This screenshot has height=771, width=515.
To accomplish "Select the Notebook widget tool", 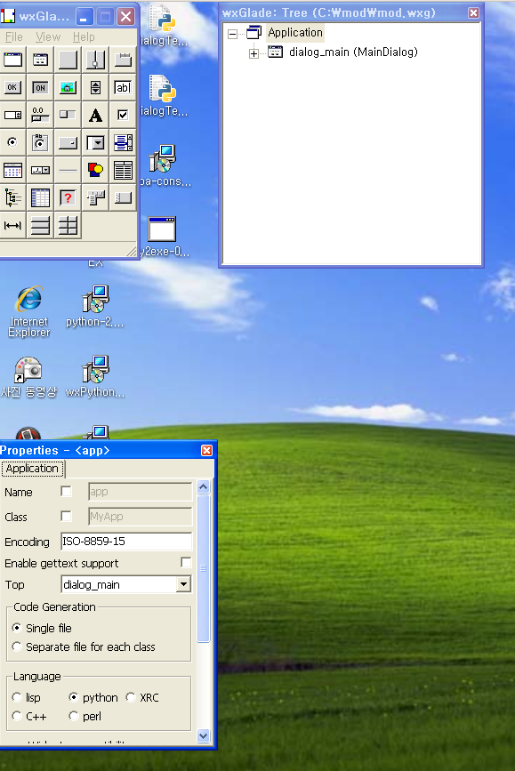I will 123,60.
